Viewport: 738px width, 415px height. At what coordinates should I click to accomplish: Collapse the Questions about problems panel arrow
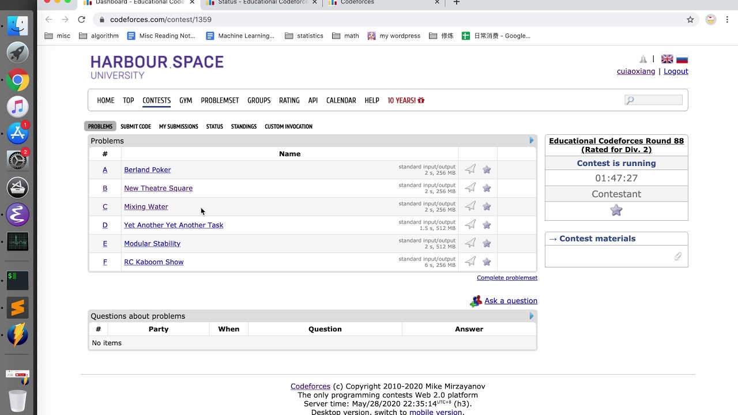click(532, 316)
